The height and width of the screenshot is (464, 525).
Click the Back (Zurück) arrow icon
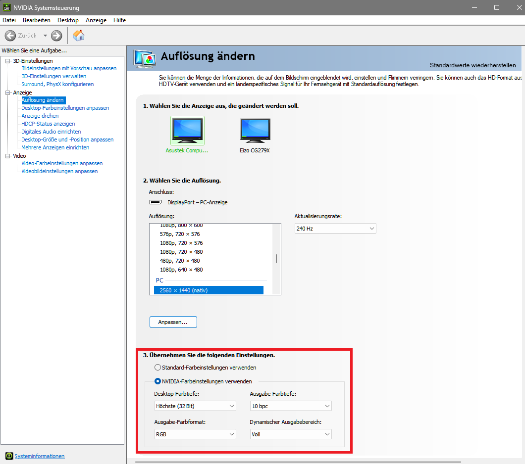tap(10, 36)
